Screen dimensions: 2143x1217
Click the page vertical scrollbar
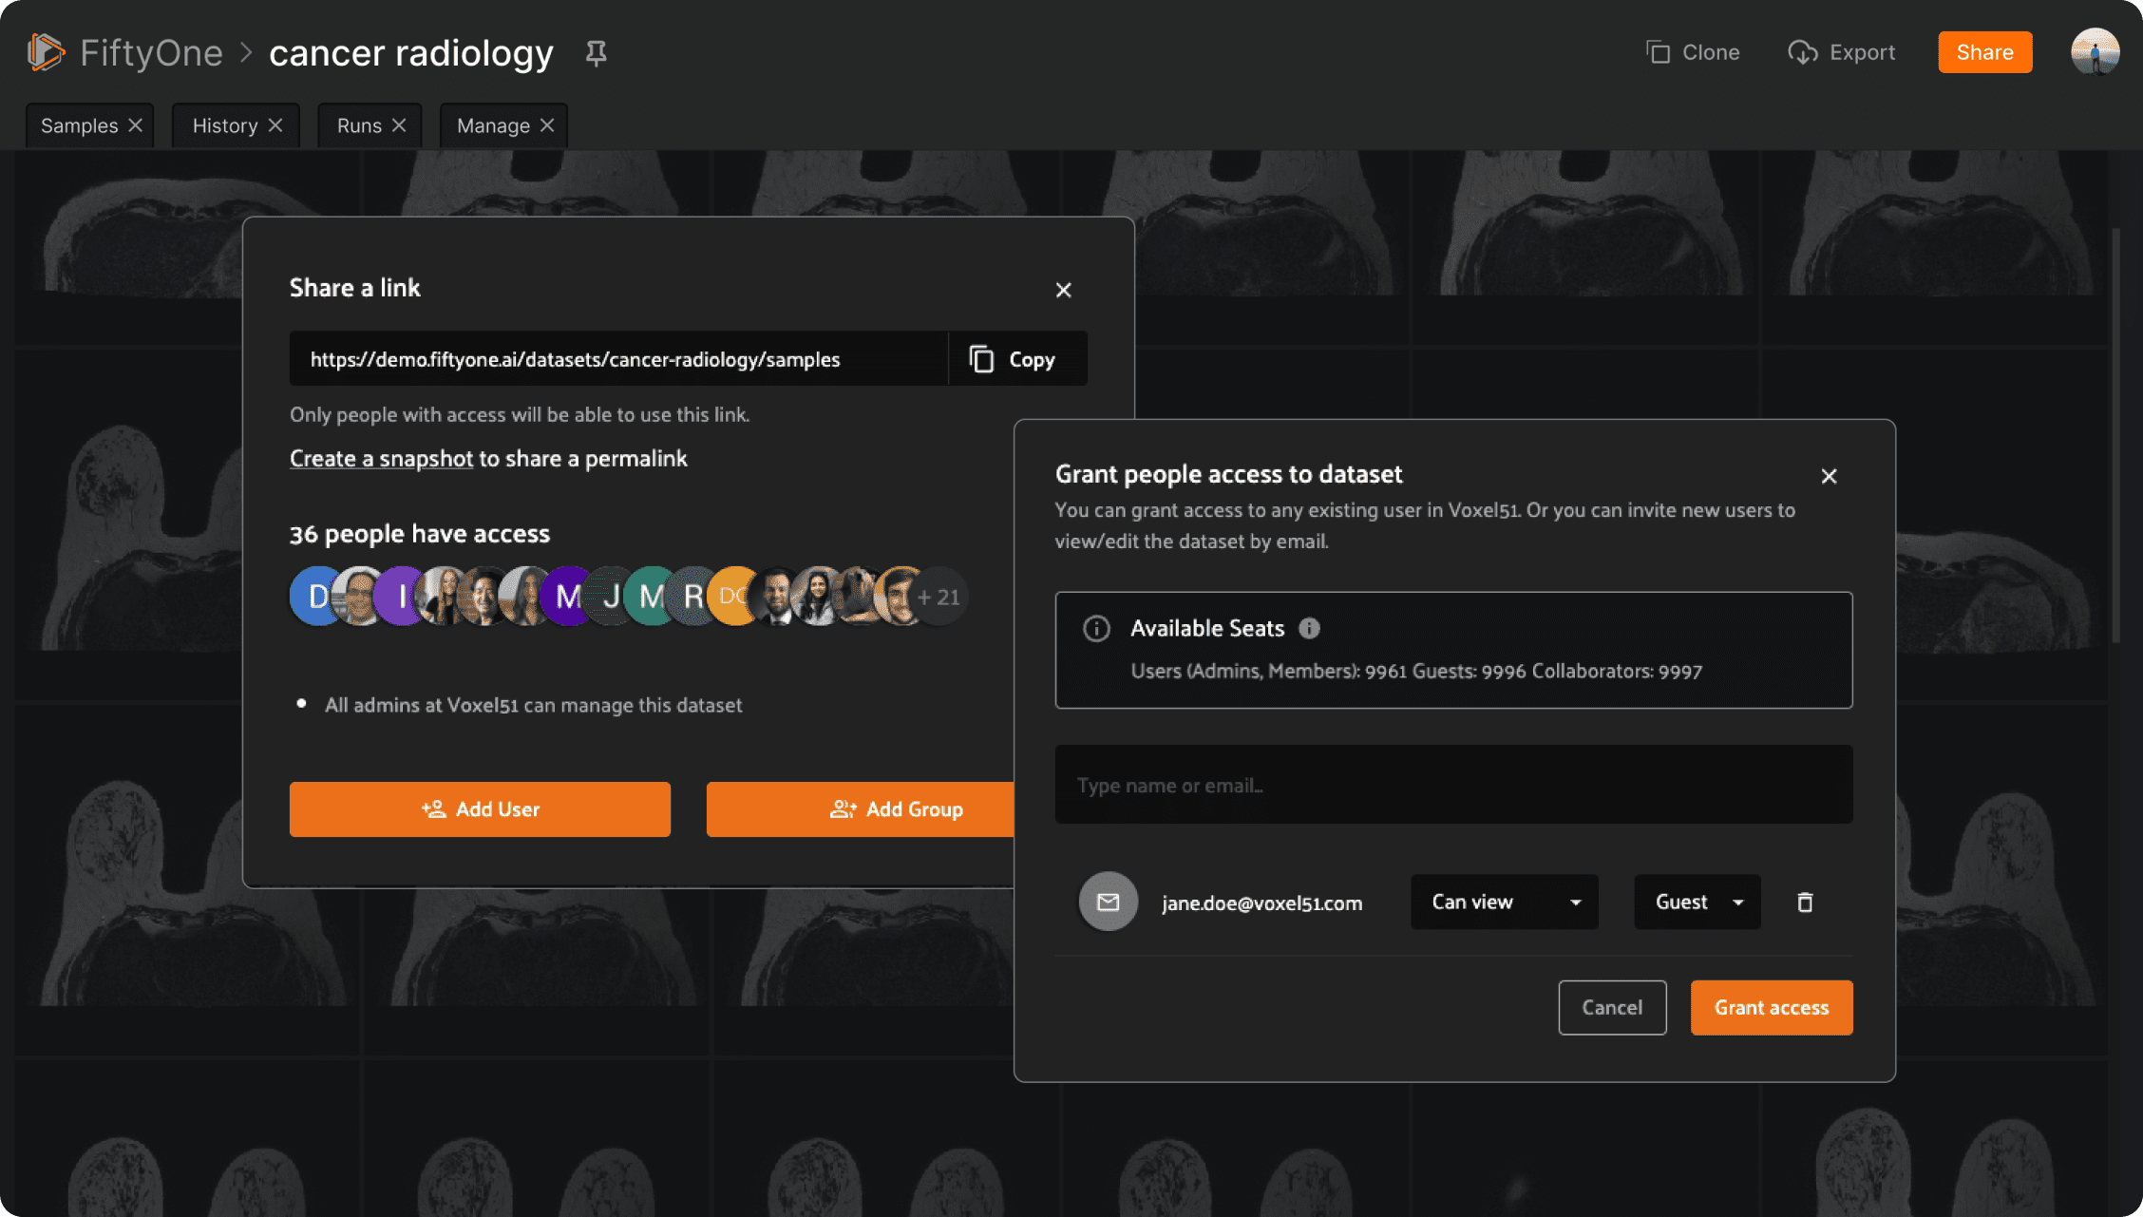click(2115, 434)
